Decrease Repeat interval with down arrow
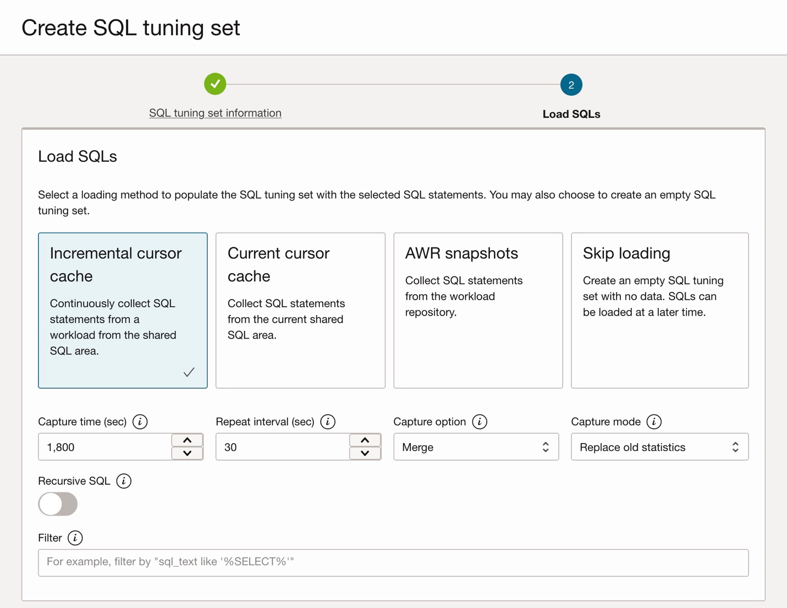787x608 pixels. (x=365, y=454)
